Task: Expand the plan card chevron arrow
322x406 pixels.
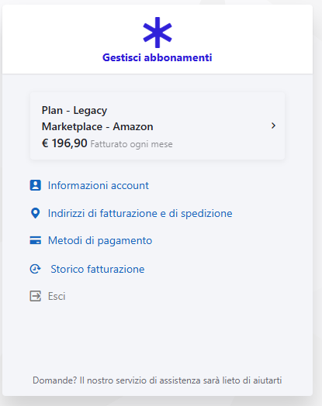Action: [x=273, y=126]
